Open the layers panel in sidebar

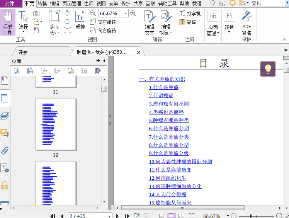pyautogui.click(x=5, y=116)
